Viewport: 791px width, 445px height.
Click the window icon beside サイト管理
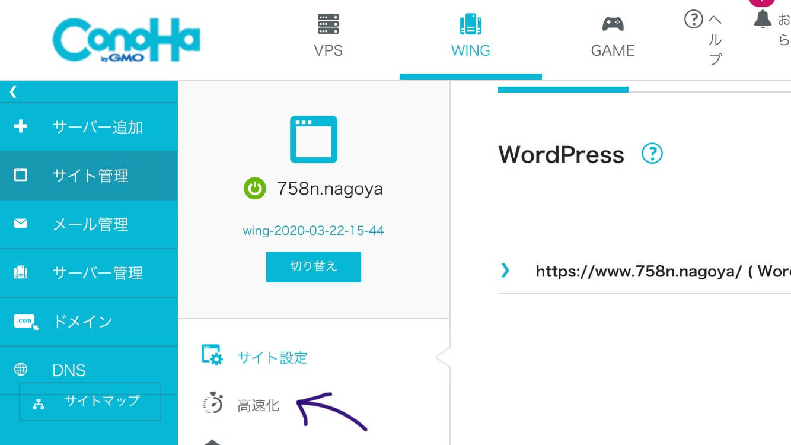pos(21,175)
